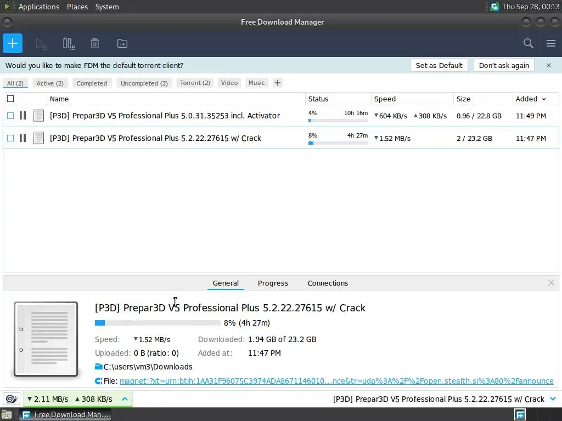
Task: Click the FDM tray icon in top panel
Action: (x=494, y=7)
